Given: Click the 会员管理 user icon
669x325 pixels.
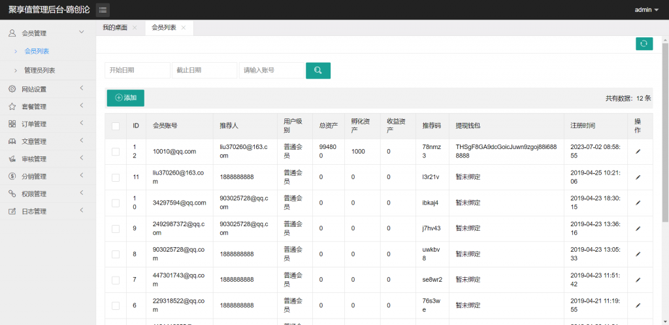Looking at the screenshot, I should click(12, 33).
